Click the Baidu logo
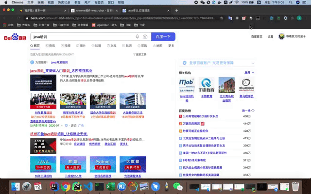 (16, 37)
